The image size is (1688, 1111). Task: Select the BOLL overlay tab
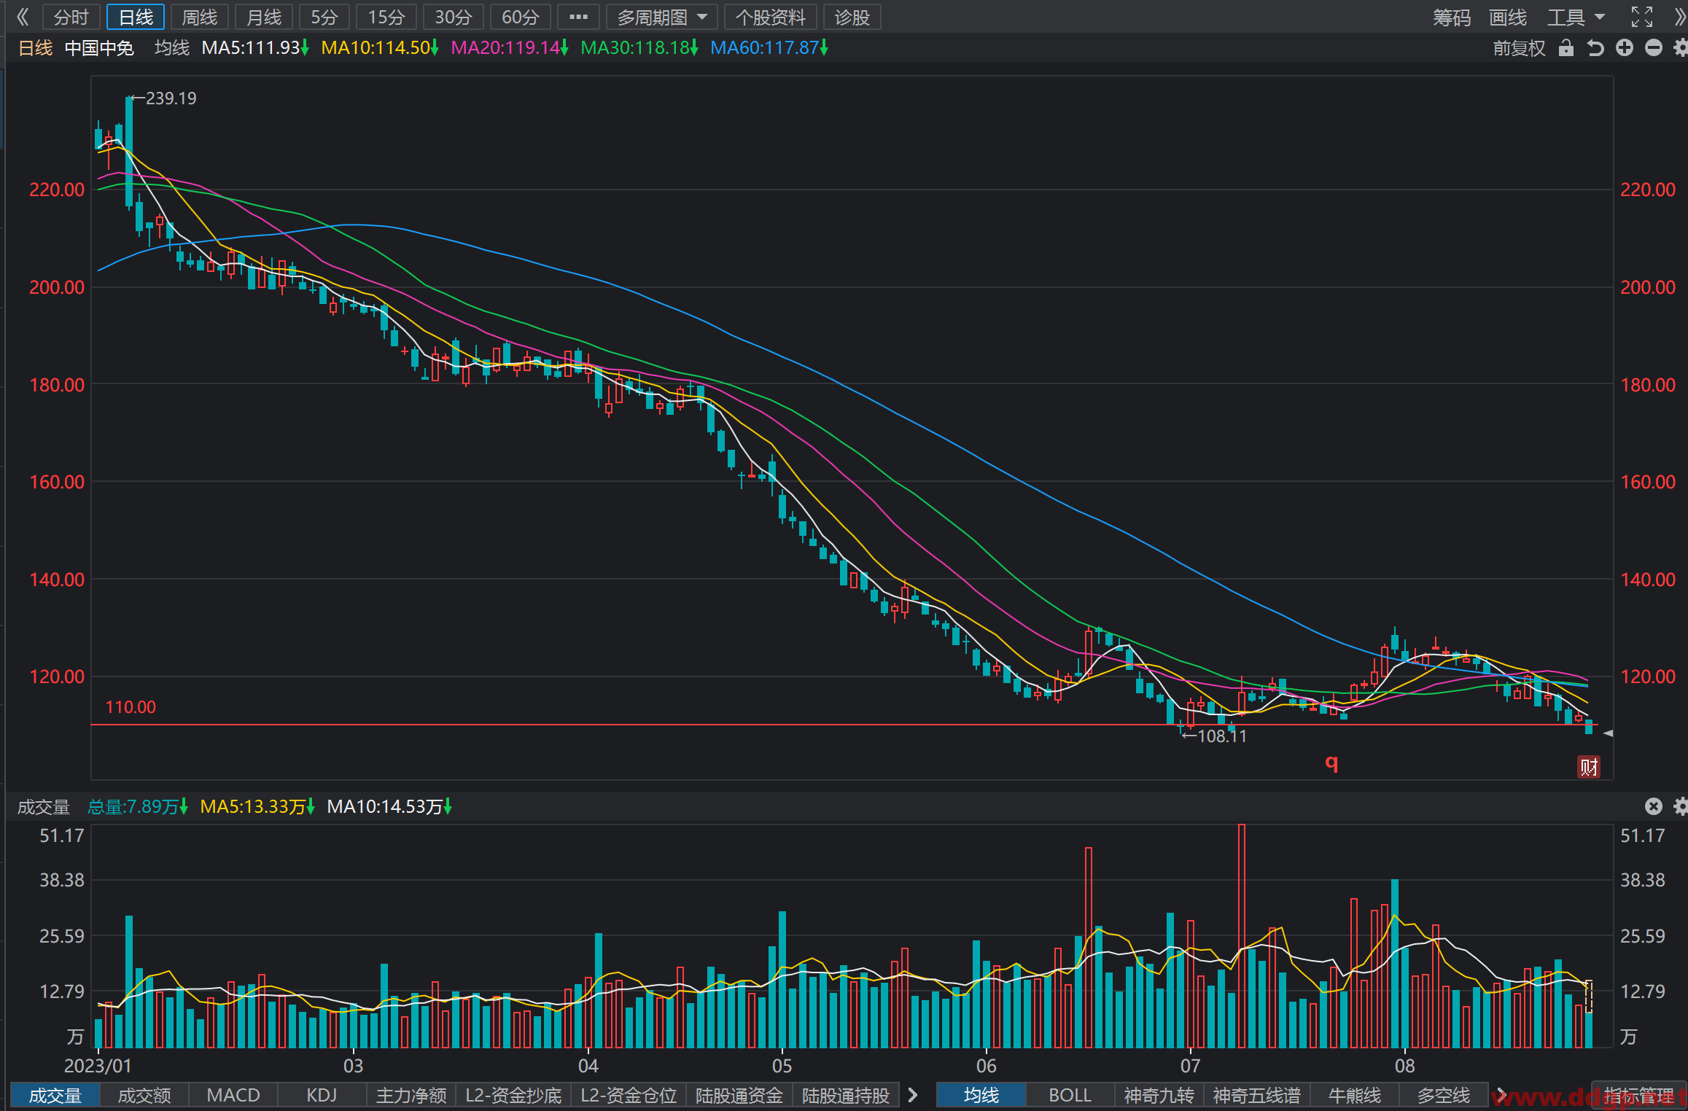coord(1070,1095)
